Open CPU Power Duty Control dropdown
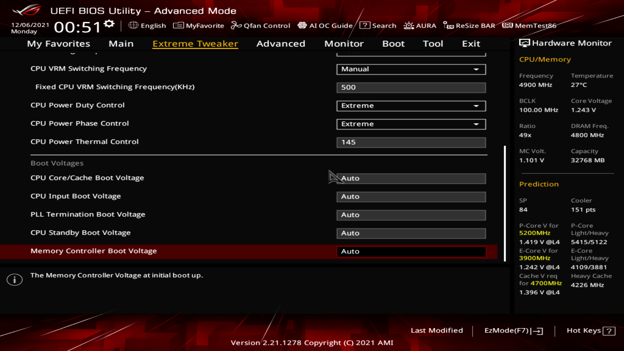 [x=411, y=106]
